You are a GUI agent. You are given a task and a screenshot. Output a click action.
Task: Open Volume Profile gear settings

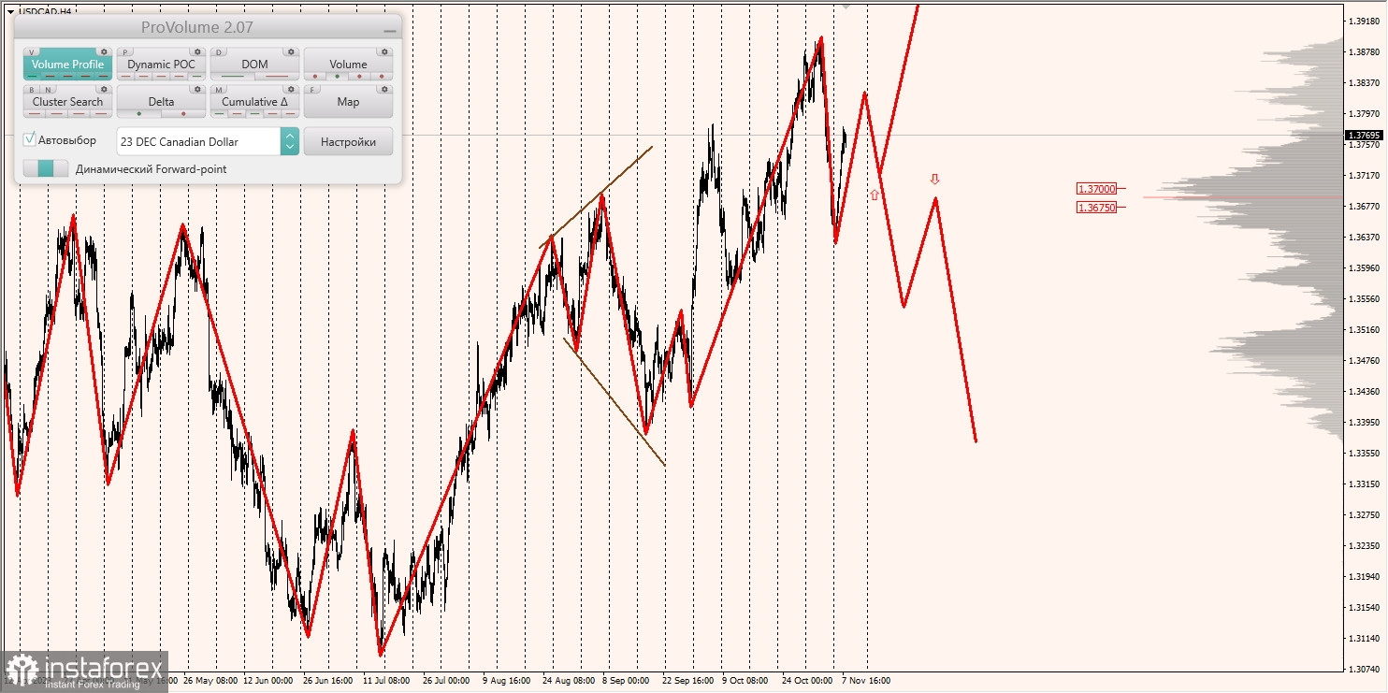[104, 52]
